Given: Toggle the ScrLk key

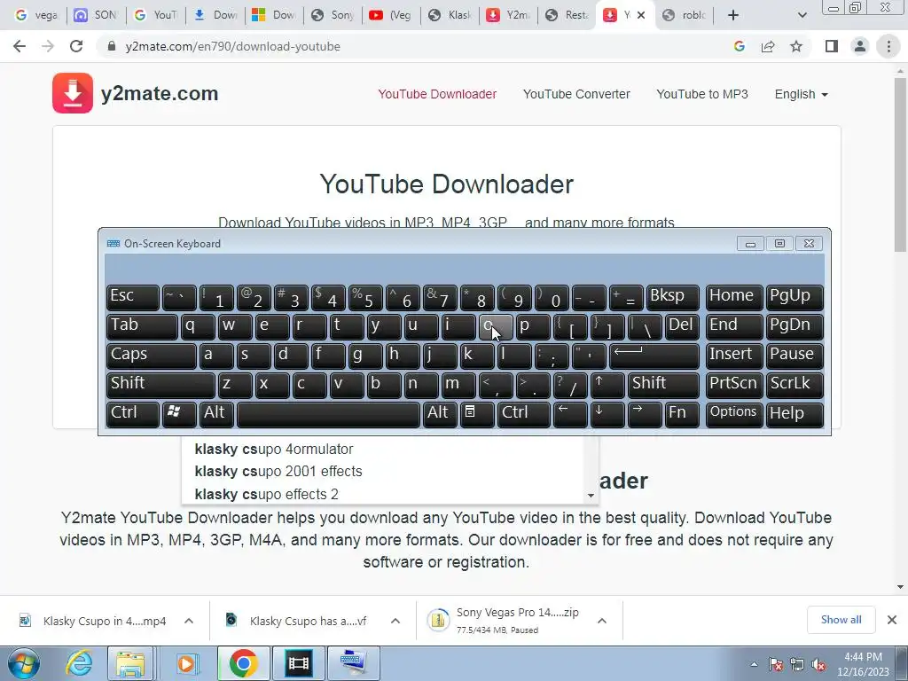Looking at the screenshot, I should pyautogui.click(x=794, y=385).
